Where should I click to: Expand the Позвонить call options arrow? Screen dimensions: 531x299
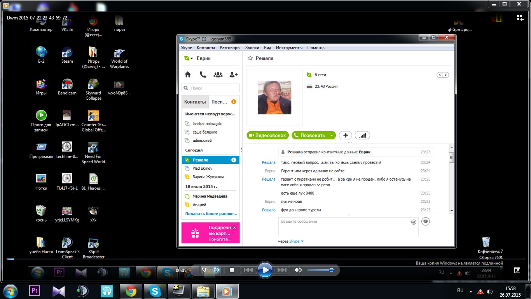331,135
